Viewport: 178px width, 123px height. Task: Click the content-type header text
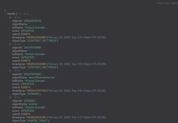point(167,3)
